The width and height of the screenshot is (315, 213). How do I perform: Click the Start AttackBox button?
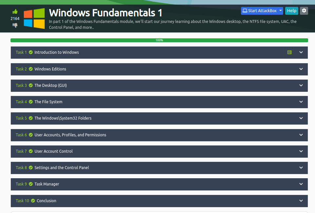coord(260,10)
